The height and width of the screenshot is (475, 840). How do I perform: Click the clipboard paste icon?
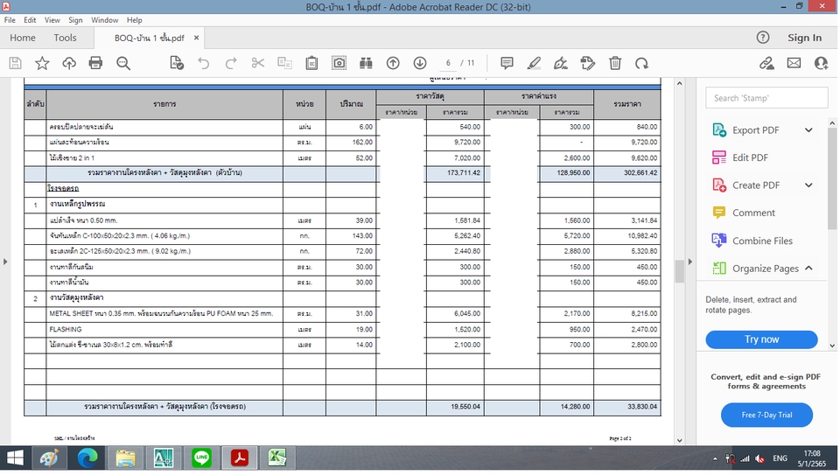(x=311, y=63)
